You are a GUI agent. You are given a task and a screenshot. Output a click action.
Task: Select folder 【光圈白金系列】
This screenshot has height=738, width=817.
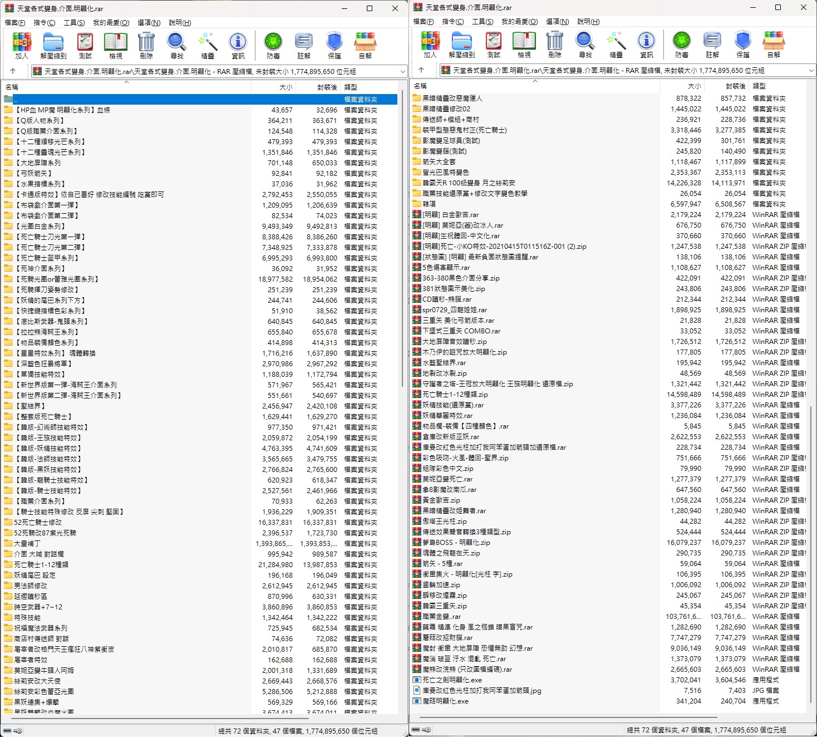coord(200,227)
